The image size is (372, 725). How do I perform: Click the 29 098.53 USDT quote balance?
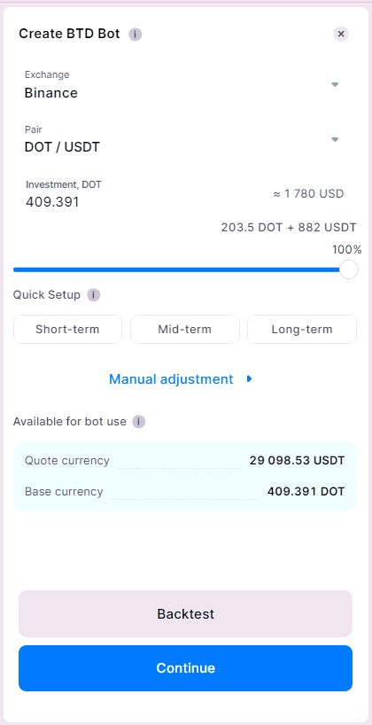point(297,461)
